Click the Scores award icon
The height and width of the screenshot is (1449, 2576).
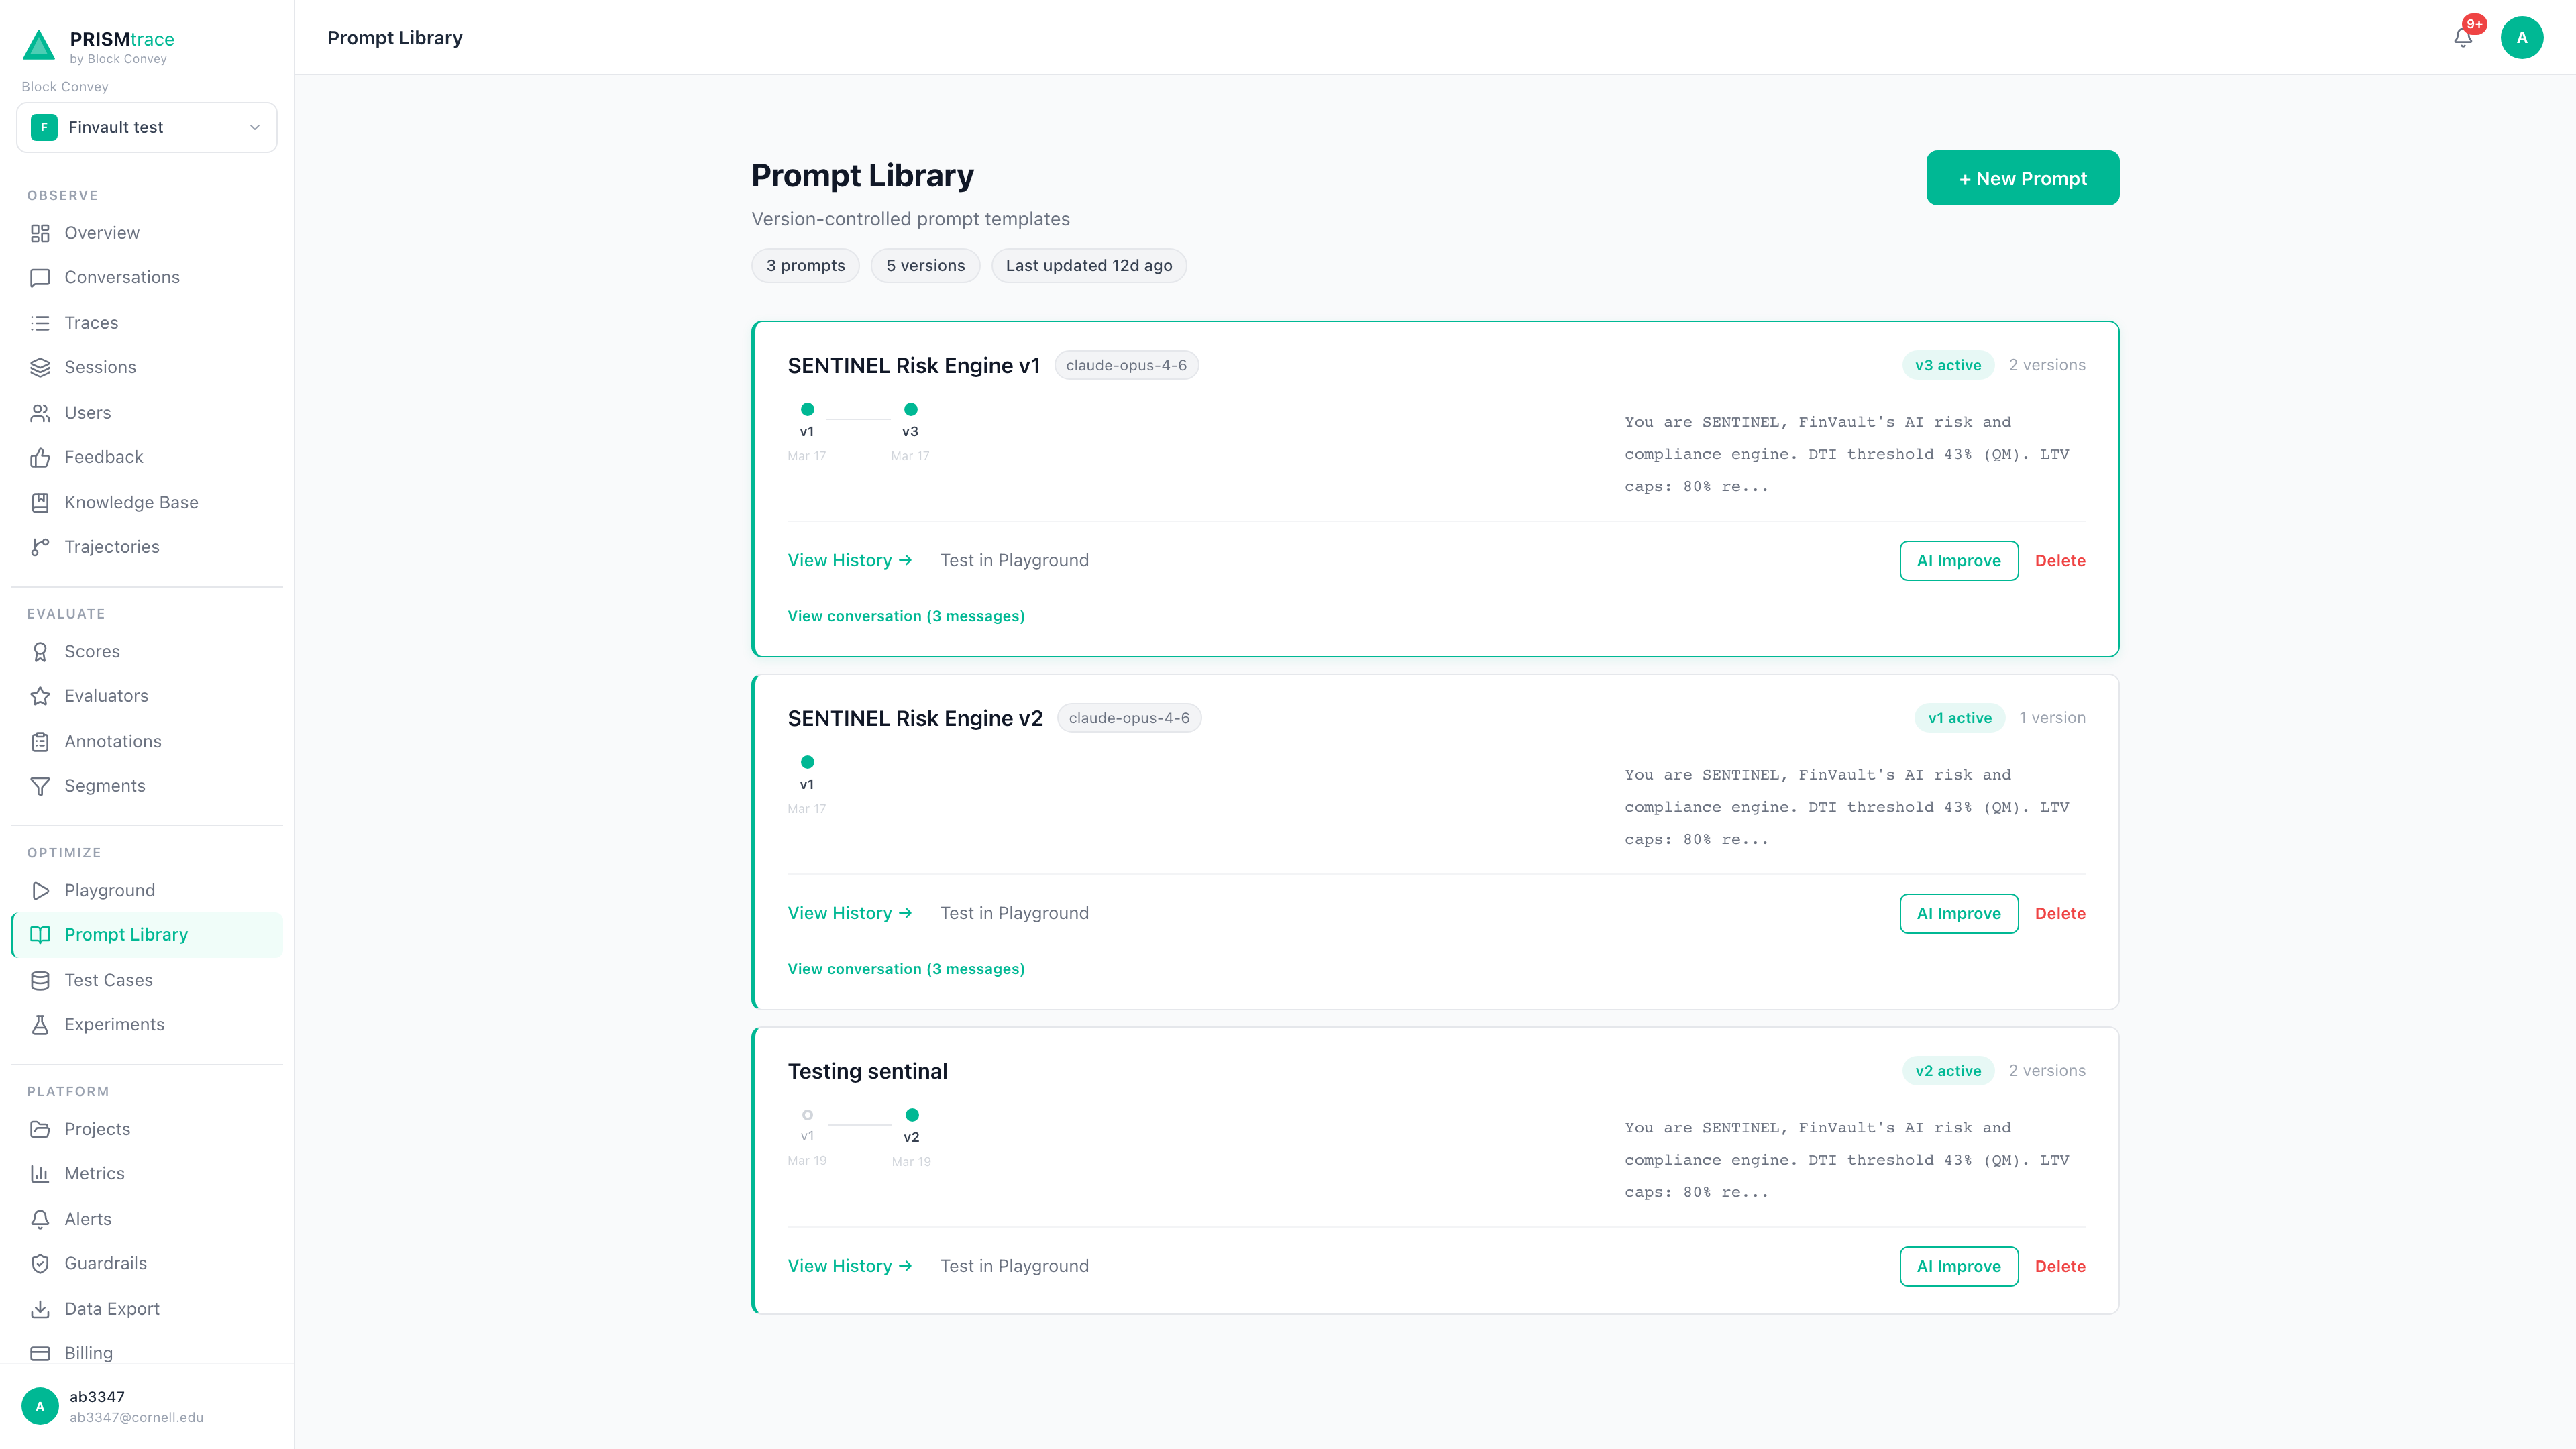[40, 652]
